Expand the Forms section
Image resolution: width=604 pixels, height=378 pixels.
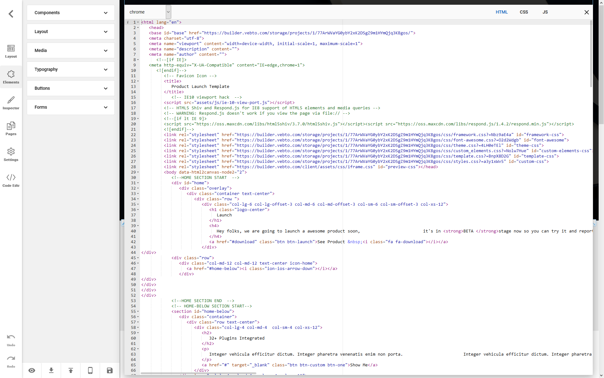point(71,107)
